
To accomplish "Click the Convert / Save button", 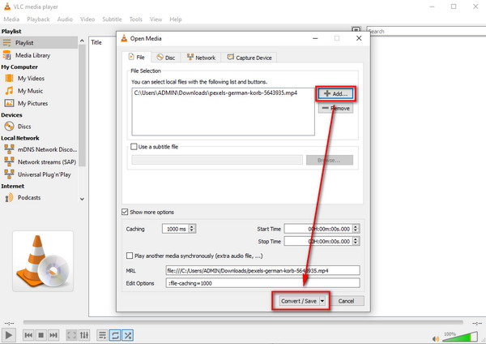I will [298, 301].
